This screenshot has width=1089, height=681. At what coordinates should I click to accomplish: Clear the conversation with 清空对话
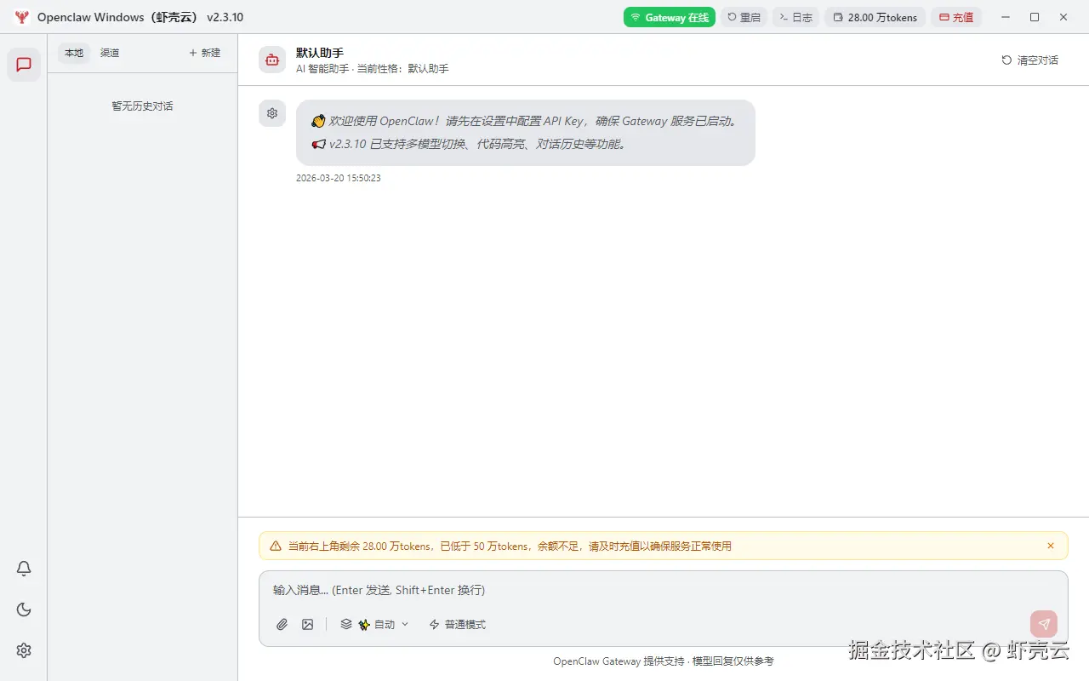(x=1030, y=60)
